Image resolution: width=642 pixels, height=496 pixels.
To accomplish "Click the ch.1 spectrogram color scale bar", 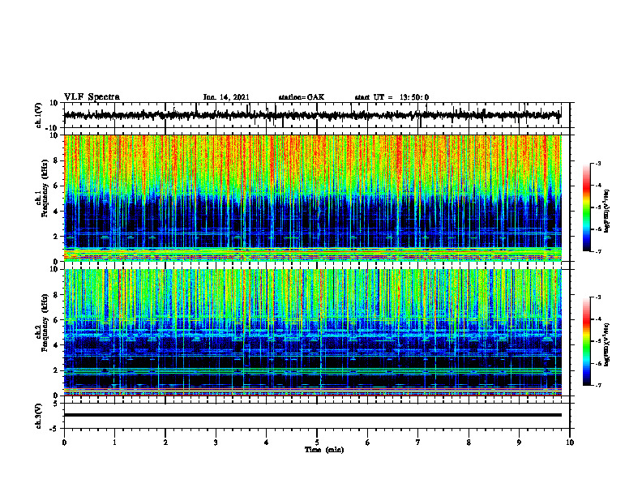I will [x=587, y=207].
